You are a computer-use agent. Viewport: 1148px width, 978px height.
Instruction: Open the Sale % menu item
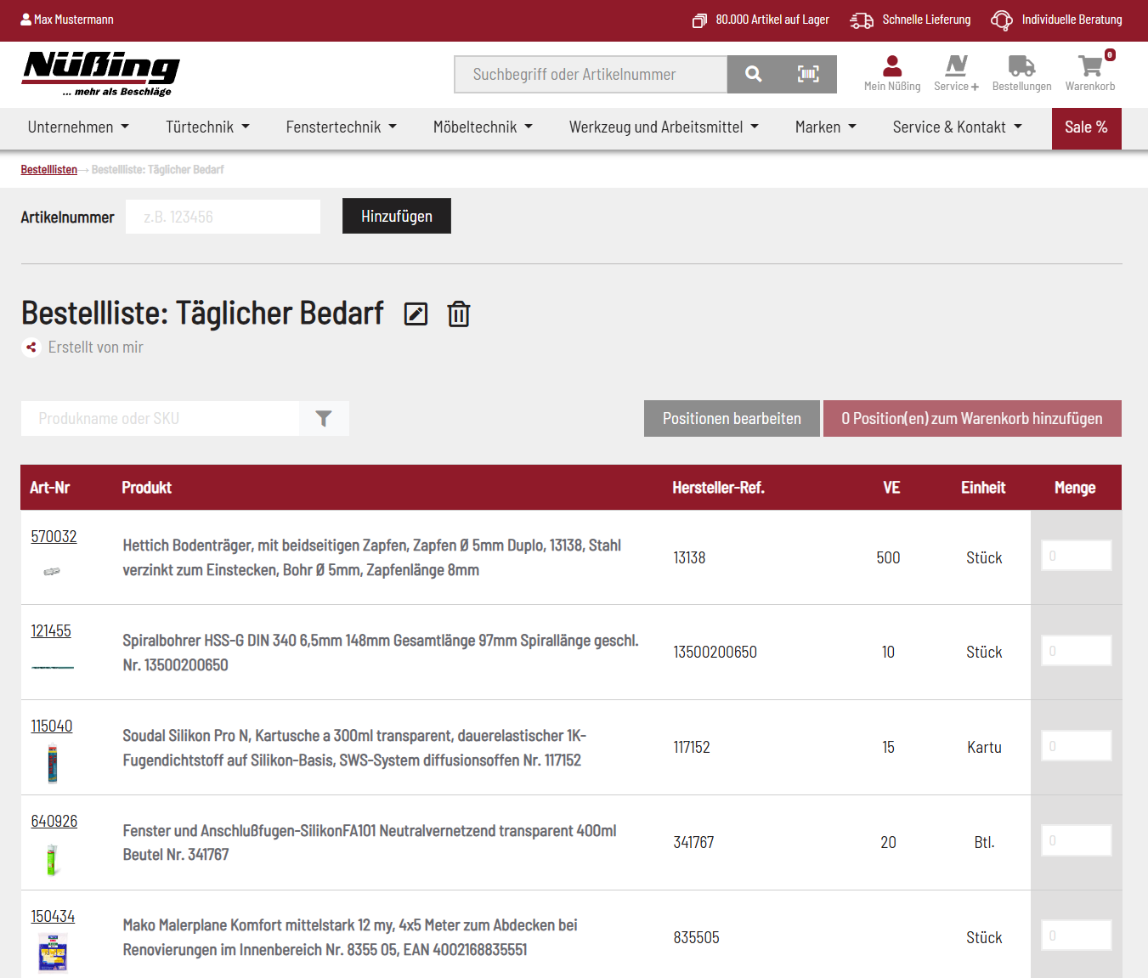(x=1086, y=127)
